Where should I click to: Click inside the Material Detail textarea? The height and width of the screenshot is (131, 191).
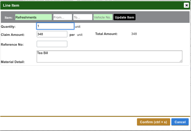[x=109, y=56]
